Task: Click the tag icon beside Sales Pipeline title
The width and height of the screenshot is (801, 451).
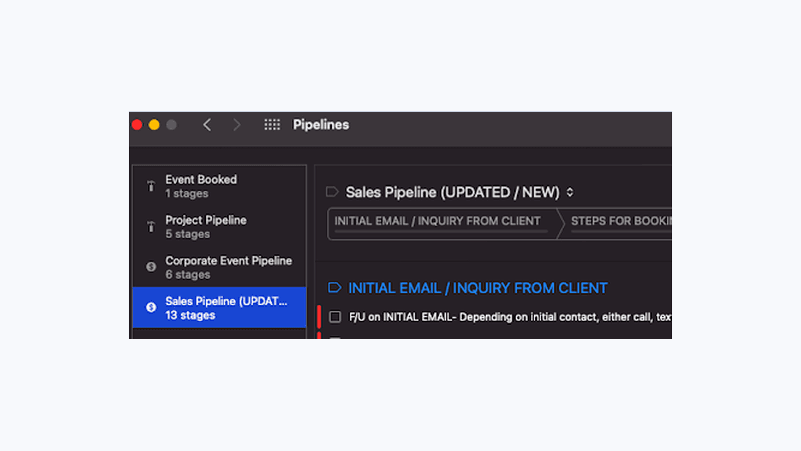Action: tap(332, 192)
